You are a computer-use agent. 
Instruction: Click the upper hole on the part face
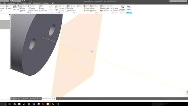52,30
